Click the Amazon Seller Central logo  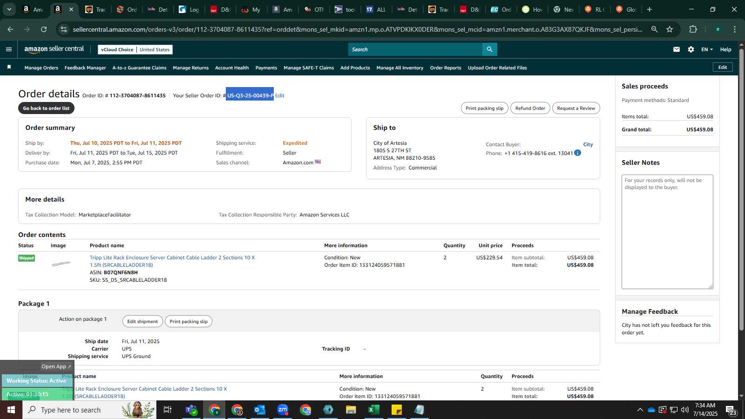click(x=54, y=49)
